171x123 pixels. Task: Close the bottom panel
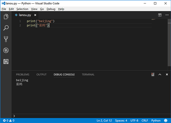pos(166,75)
